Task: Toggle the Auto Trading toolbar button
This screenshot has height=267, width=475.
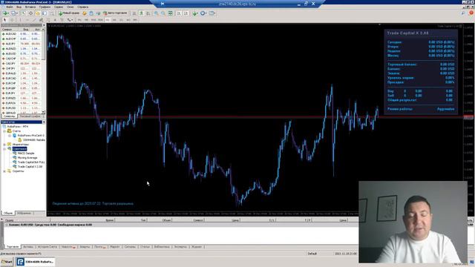Action: pos(115,13)
